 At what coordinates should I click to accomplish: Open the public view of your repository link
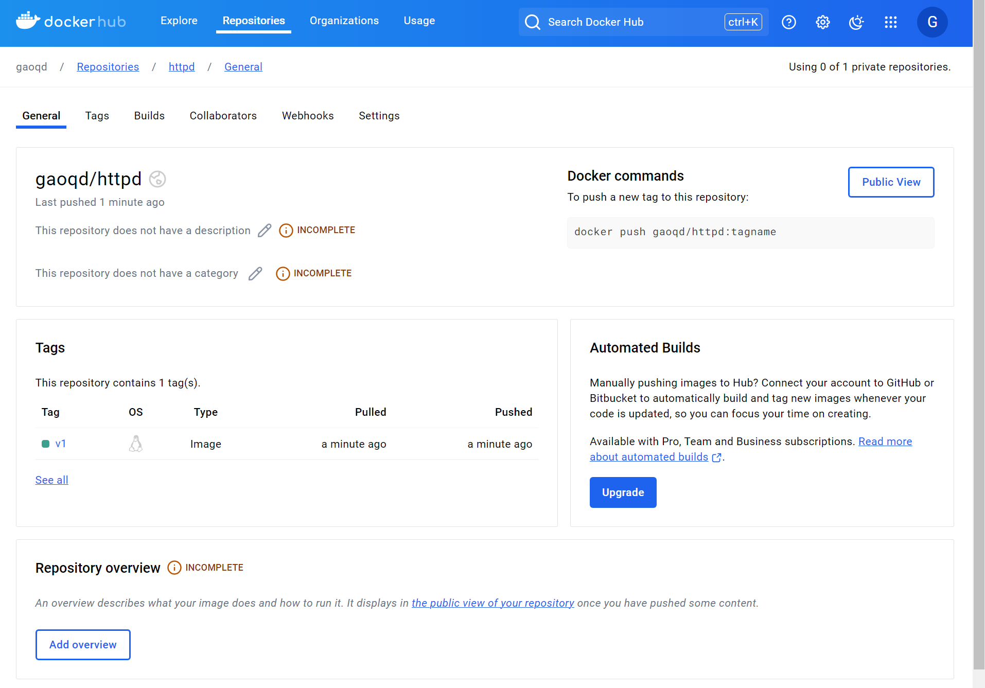(x=492, y=603)
